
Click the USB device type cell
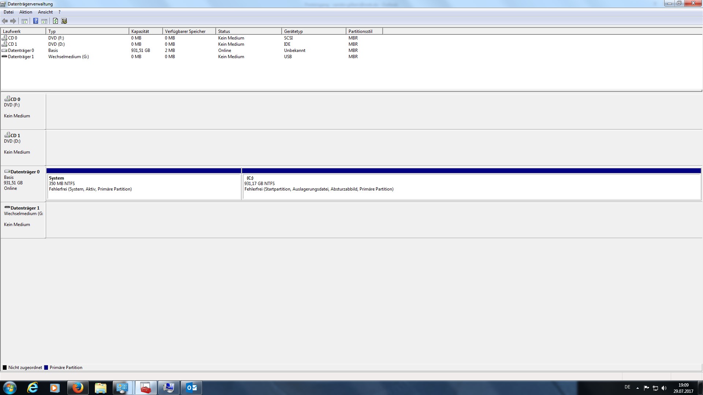(x=288, y=57)
